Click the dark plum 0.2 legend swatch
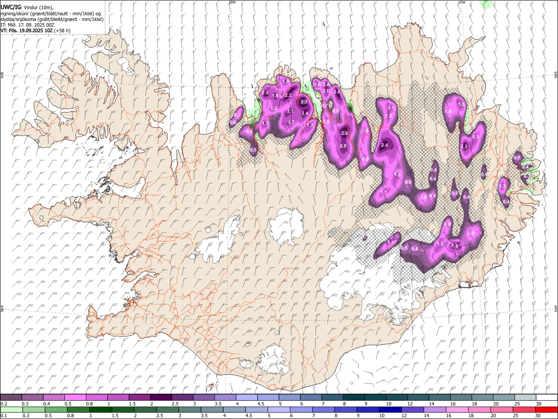 click(x=11, y=397)
